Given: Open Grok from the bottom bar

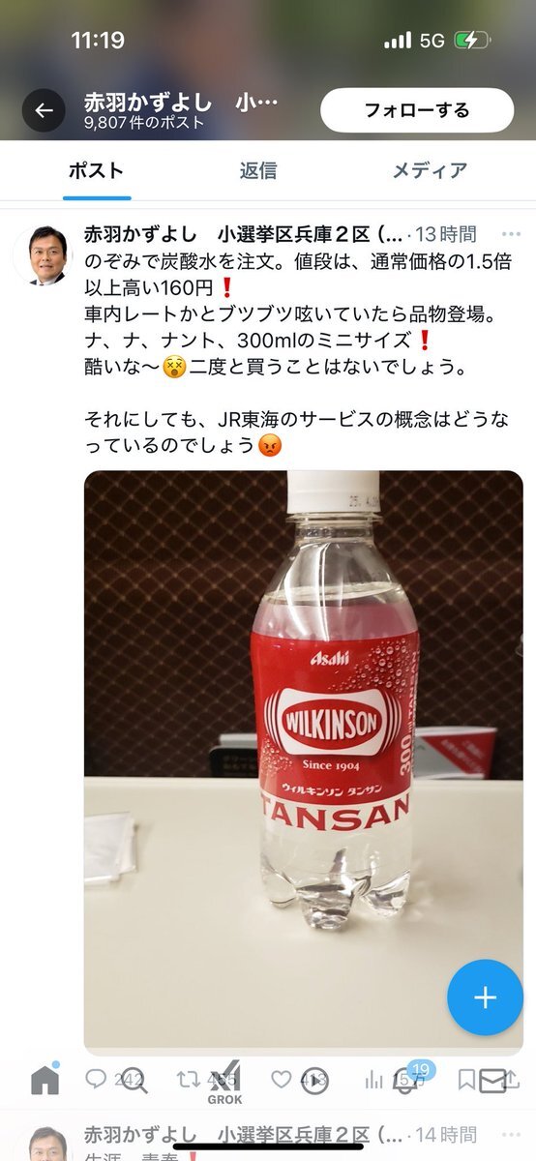Looking at the screenshot, I should (x=224, y=1083).
